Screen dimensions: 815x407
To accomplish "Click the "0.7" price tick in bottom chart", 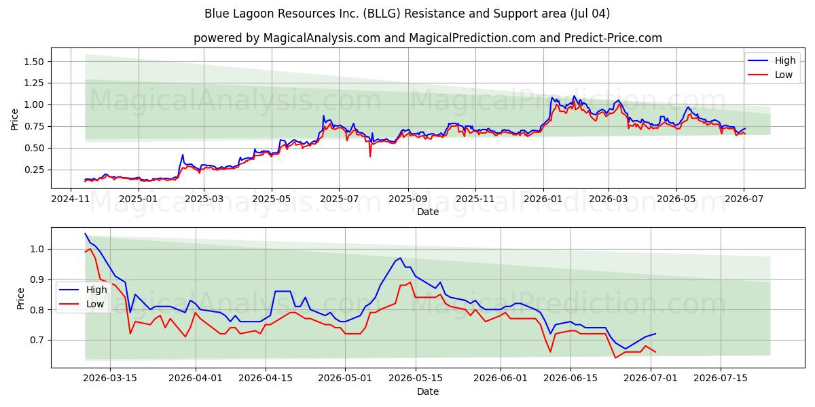I will [x=38, y=340].
